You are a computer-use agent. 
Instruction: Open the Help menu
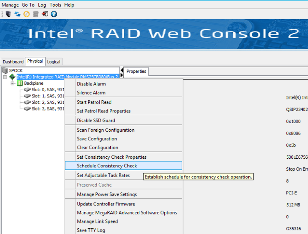point(69,5)
